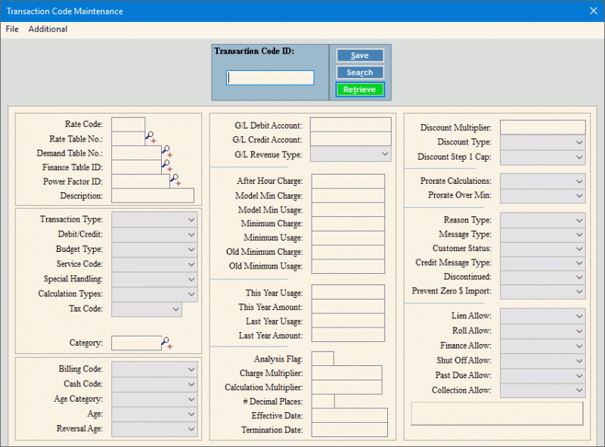Viewport: 605px width, 447px height.
Task: Open the Additional menu
Action: [x=48, y=29]
